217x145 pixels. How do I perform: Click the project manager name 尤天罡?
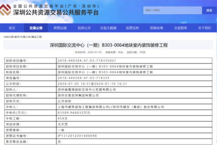point(63,124)
